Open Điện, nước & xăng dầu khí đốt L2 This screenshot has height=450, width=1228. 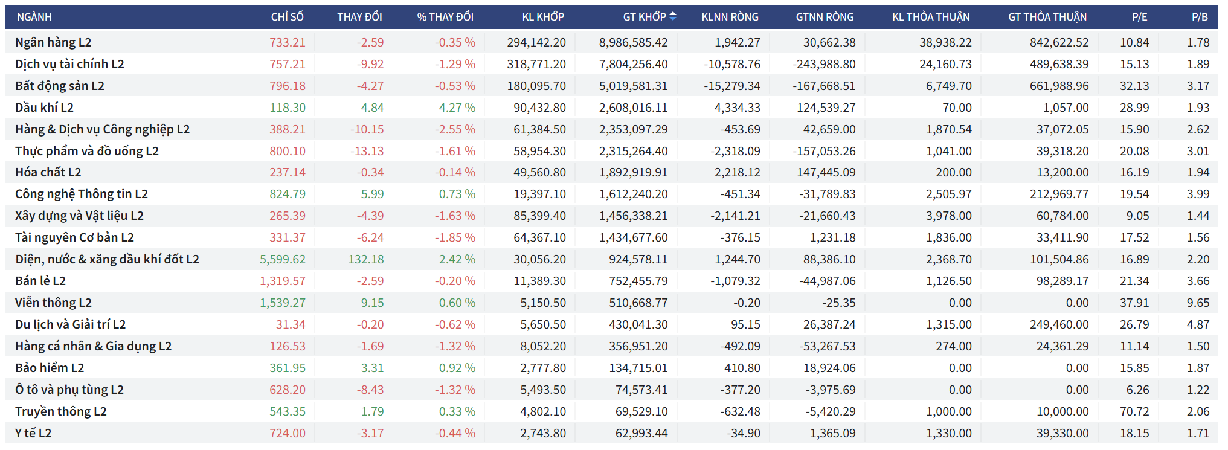point(107,259)
